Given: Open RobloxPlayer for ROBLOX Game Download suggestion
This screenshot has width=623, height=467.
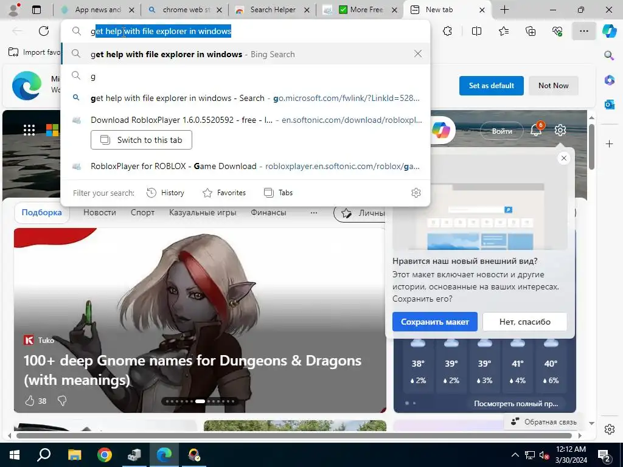Looking at the screenshot, I should coord(245,167).
